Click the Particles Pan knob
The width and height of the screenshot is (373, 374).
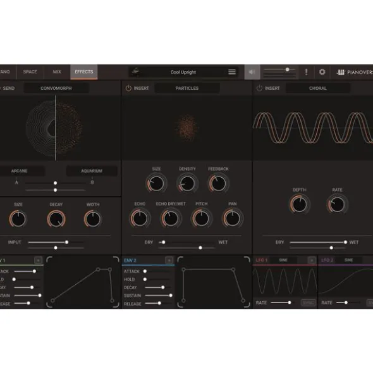[x=233, y=218]
